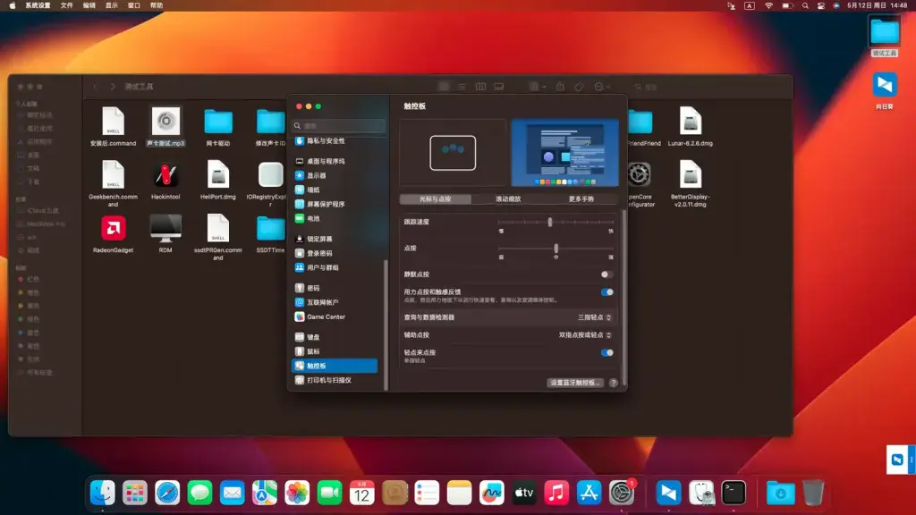Viewport: 916px width, 515px height.
Task: Open the 辅助点按 popup menu
Action: 585,335
